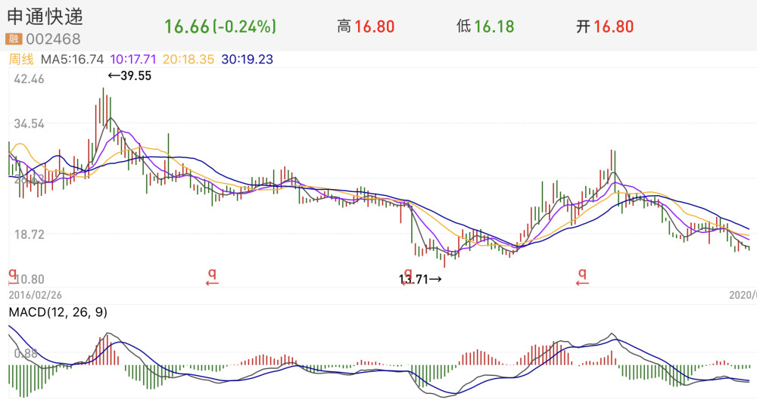
Task: Click the 18.72 y-axis label
Action: (29, 234)
